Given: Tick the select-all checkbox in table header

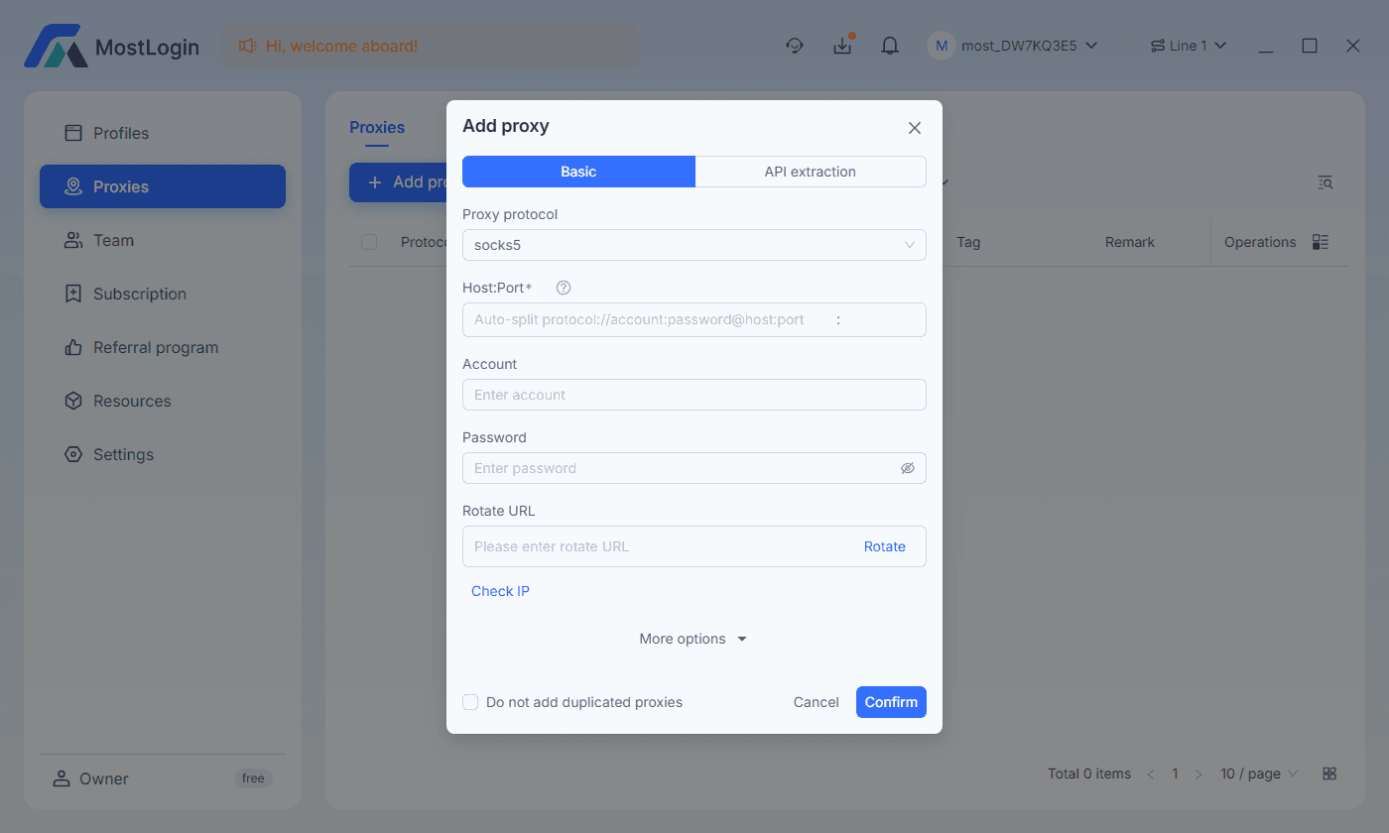Looking at the screenshot, I should (369, 242).
